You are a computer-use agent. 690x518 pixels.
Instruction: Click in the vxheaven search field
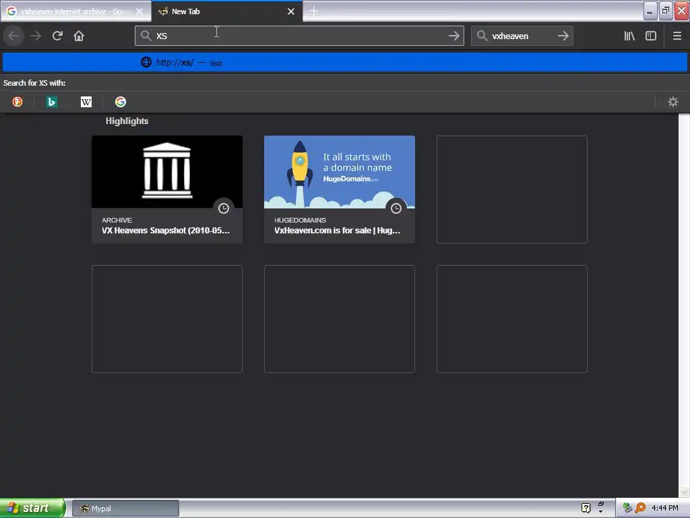point(522,36)
